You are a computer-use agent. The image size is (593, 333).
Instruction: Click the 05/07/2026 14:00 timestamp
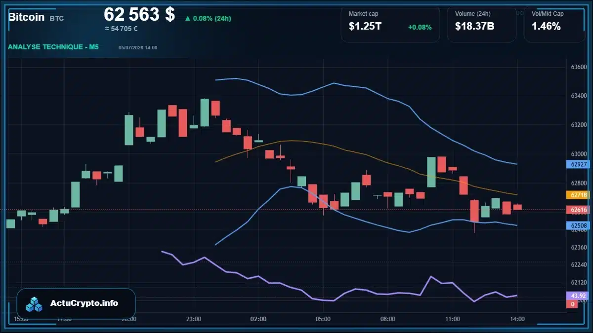click(x=138, y=48)
